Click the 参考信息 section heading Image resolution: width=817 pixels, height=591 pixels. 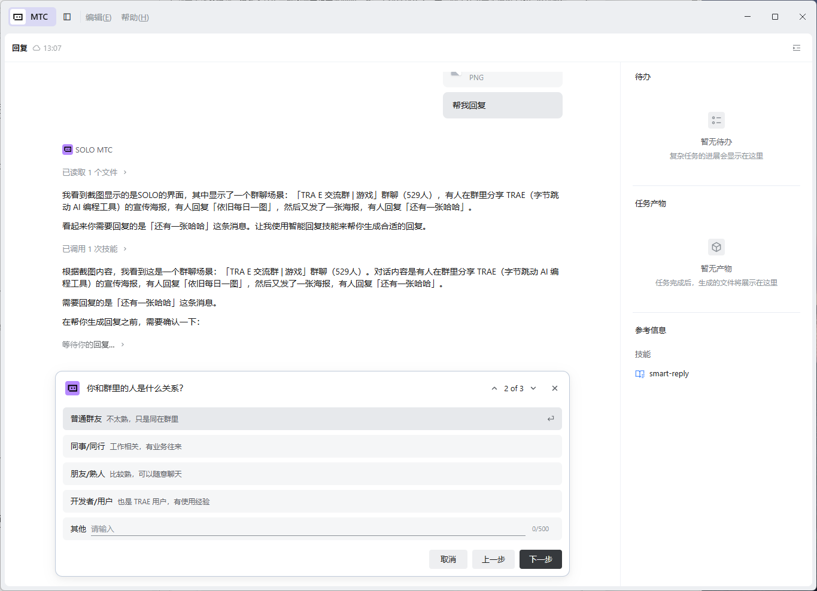[x=651, y=330]
